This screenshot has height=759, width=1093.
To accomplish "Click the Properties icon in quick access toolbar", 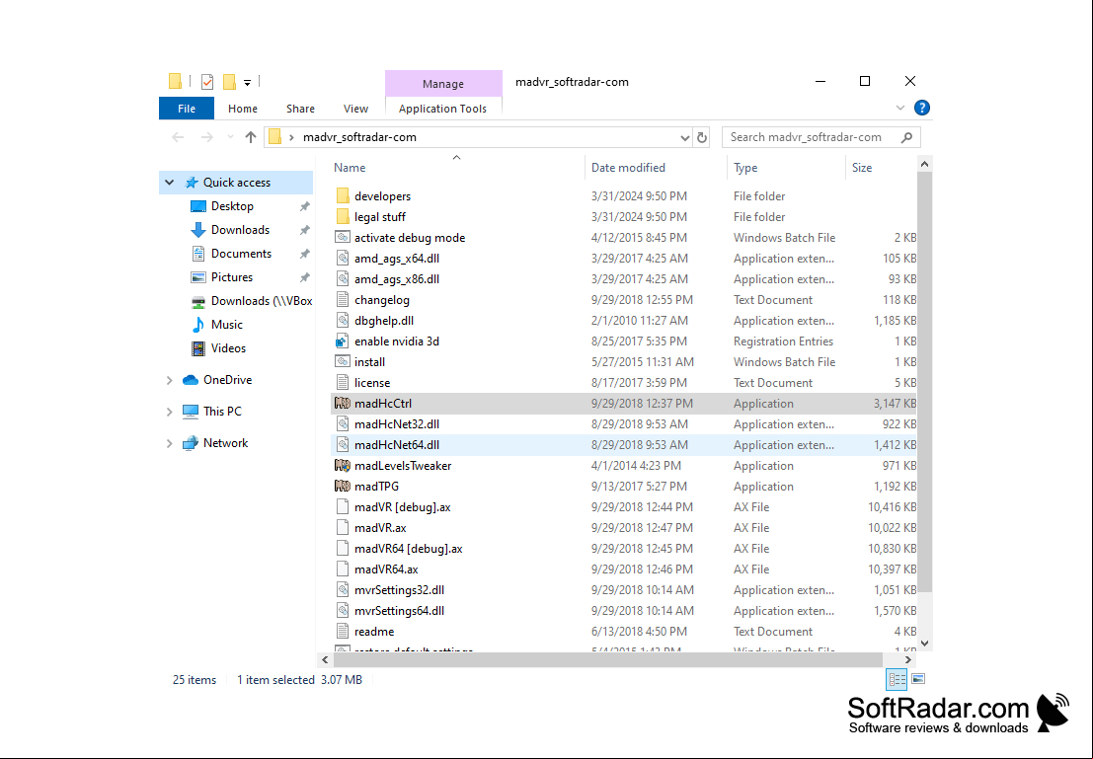I will pos(207,82).
